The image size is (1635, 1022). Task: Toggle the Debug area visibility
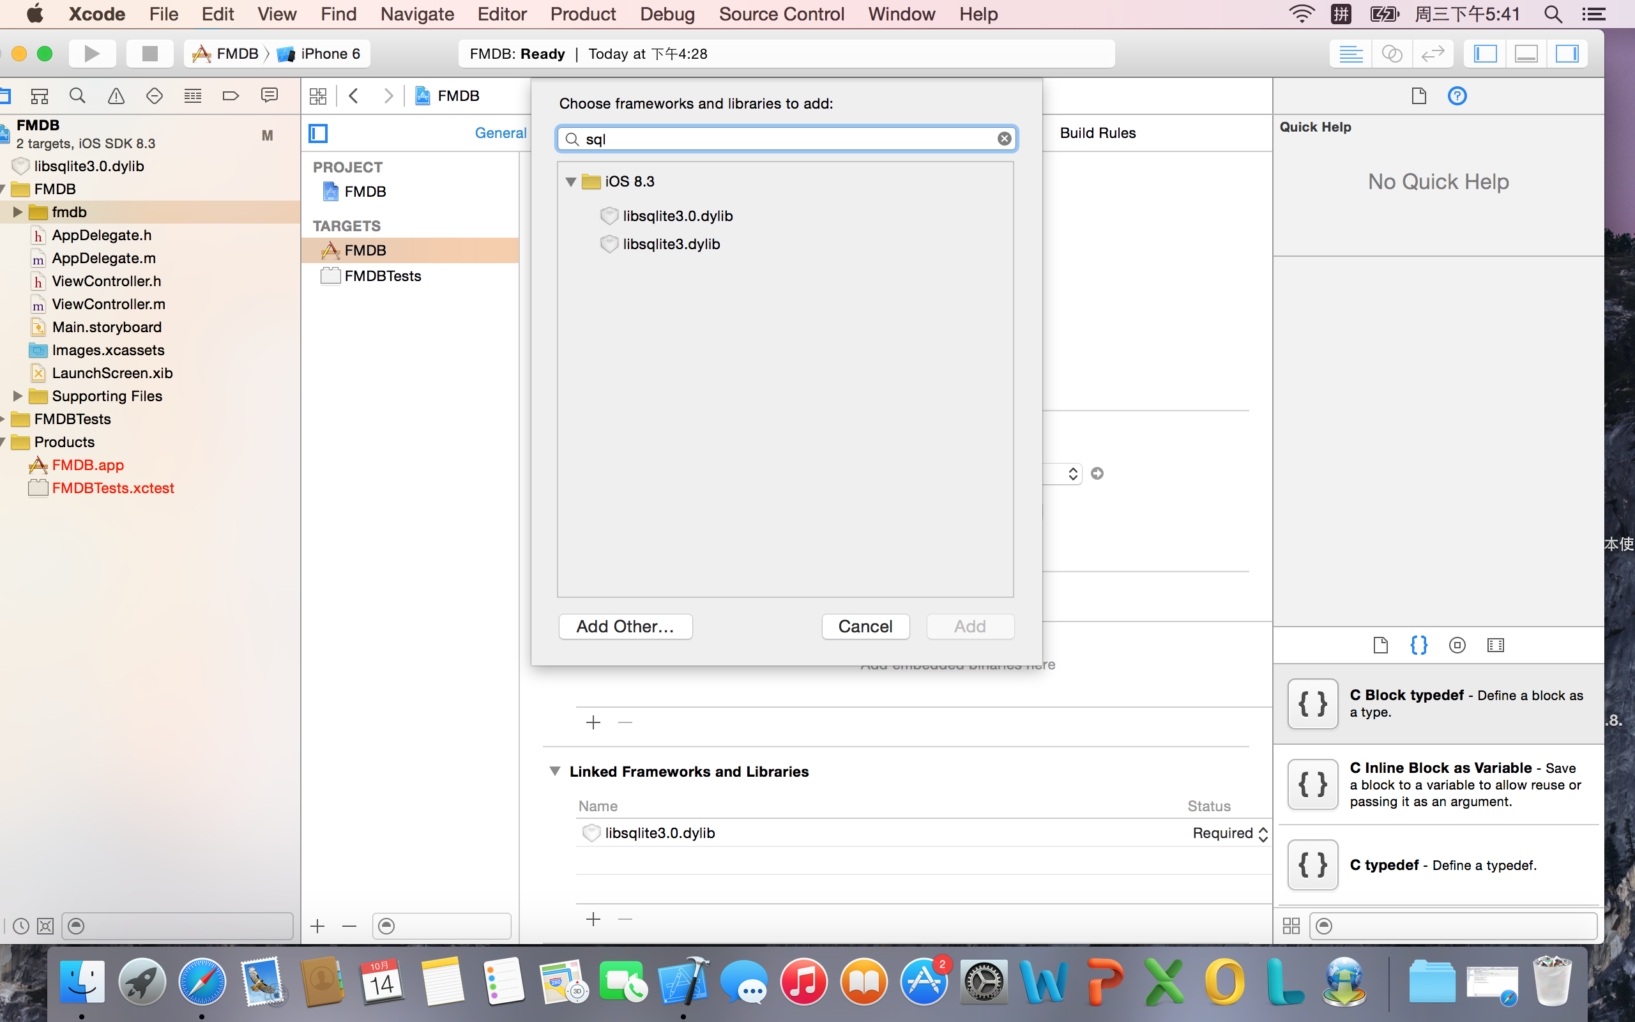(x=1526, y=54)
